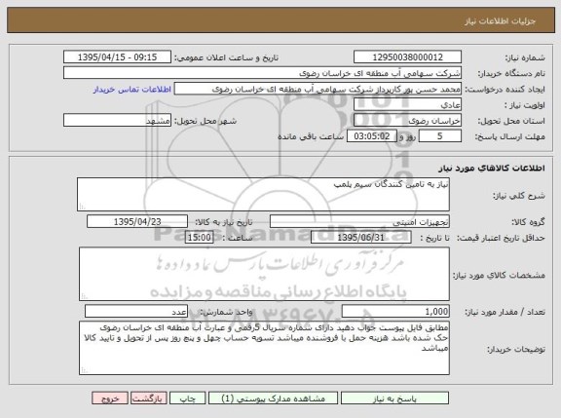Click the request creator name field
This screenshot has width=561, height=418.
click(318, 89)
